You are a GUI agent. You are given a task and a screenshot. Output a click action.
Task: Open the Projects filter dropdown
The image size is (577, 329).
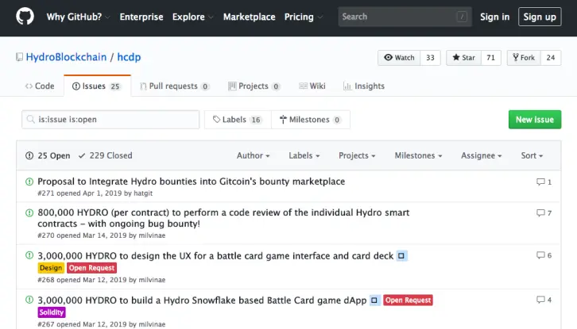pos(357,155)
